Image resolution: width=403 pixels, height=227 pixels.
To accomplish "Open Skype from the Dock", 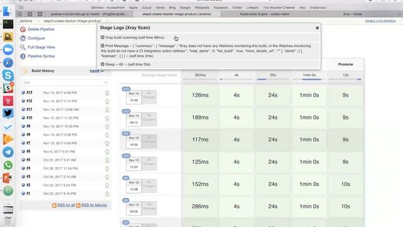I will (8, 75).
